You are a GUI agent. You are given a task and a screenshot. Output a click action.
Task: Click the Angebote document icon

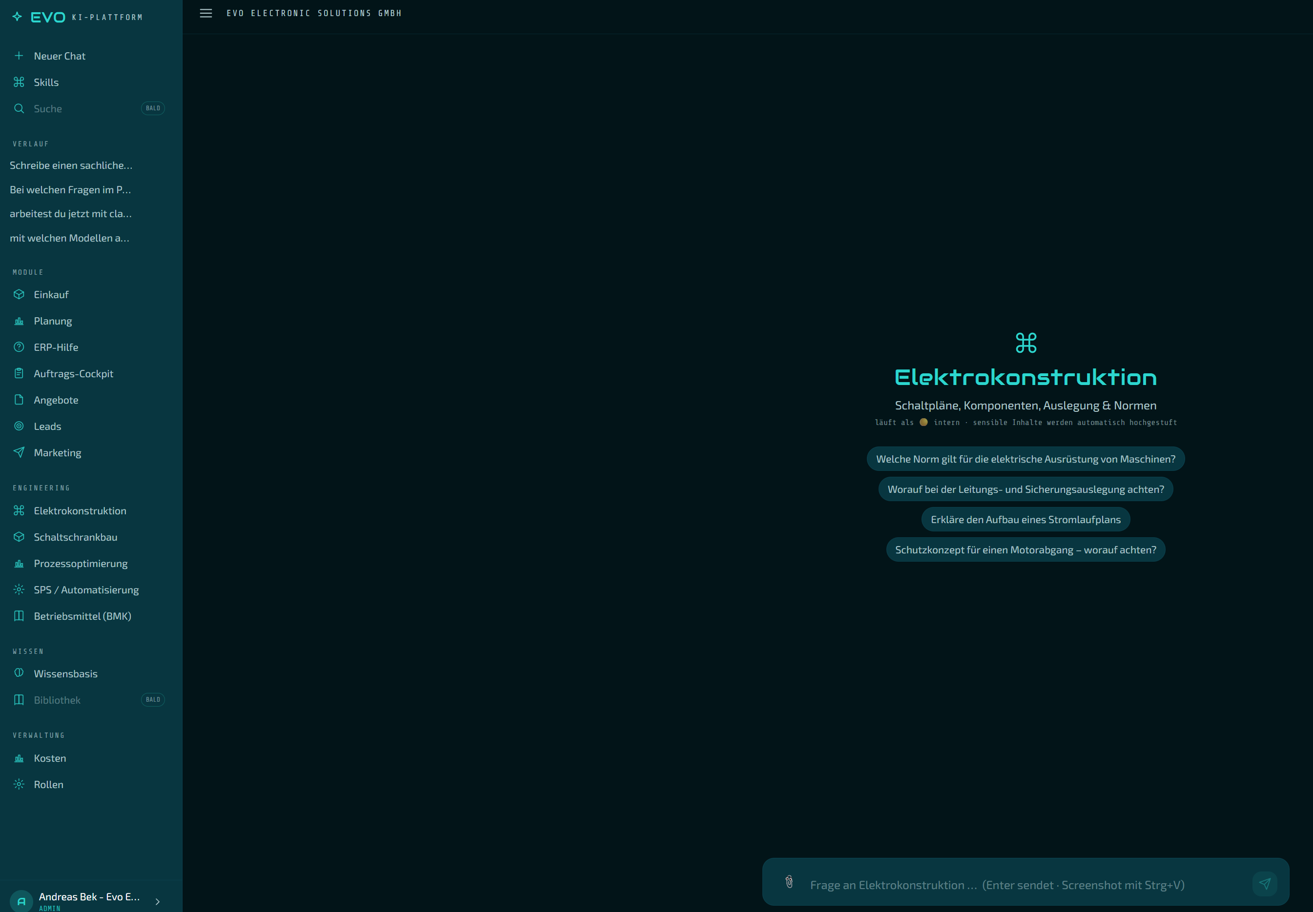pos(19,400)
